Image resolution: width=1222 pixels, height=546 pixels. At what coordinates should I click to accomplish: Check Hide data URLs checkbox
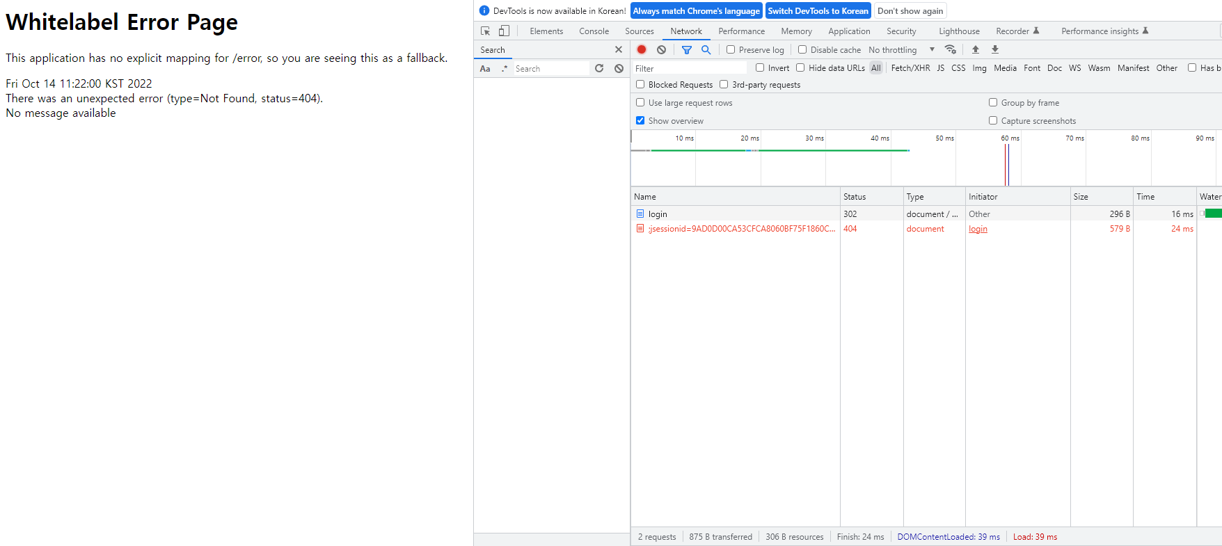click(x=800, y=67)
